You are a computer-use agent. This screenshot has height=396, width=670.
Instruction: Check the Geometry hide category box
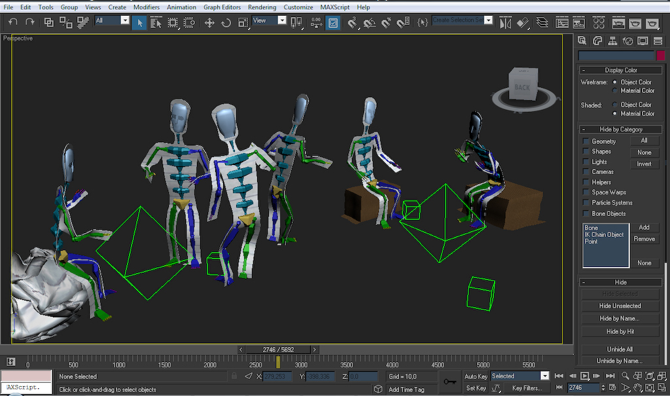click(586, 141)
